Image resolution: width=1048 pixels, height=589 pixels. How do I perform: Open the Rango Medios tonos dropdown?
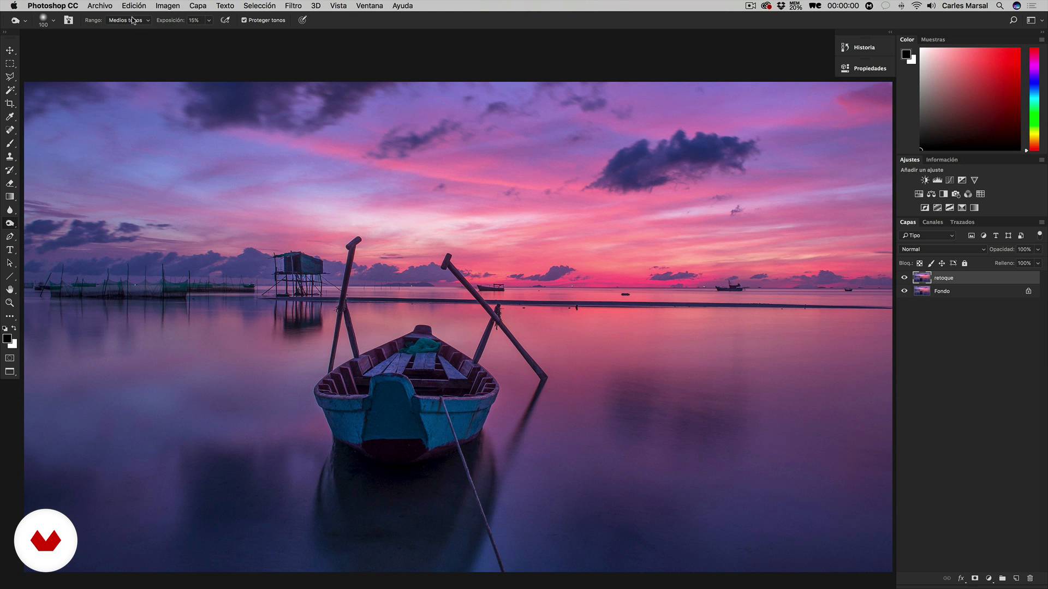[x=129, y=20]
